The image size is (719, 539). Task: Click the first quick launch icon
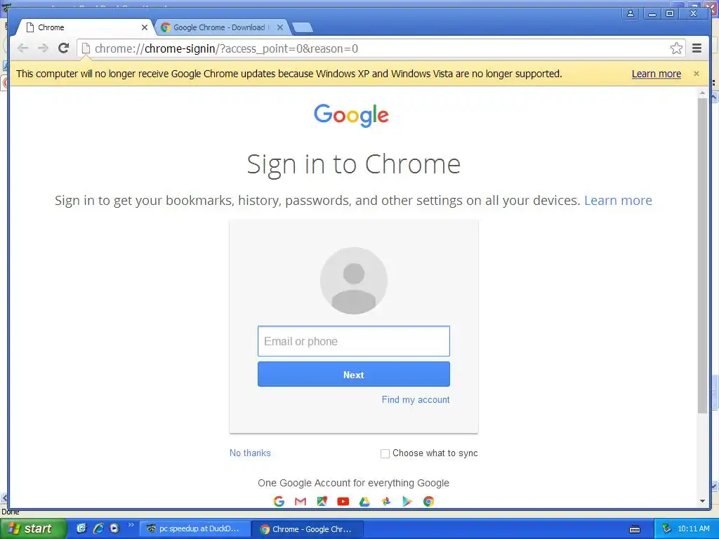pyautogui.click(x=81, y=528)
